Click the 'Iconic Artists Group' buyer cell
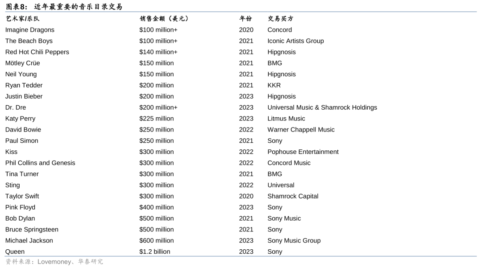This screenshot has width=482, height=268. (295, 41)
